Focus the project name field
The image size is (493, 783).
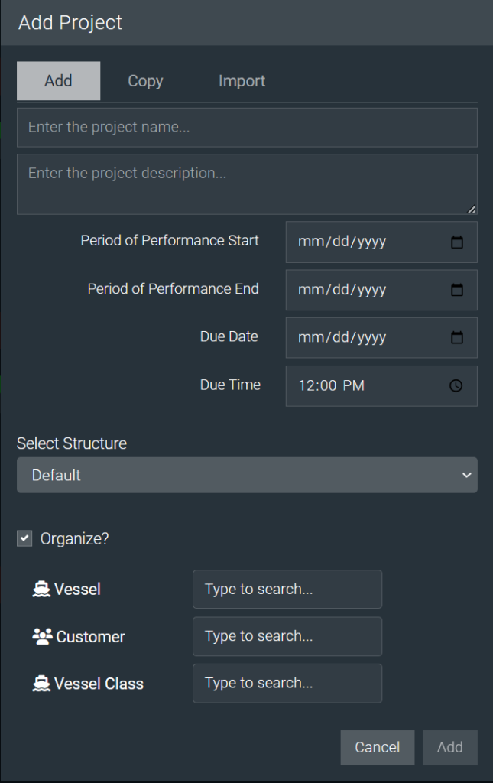pos(247,128)
